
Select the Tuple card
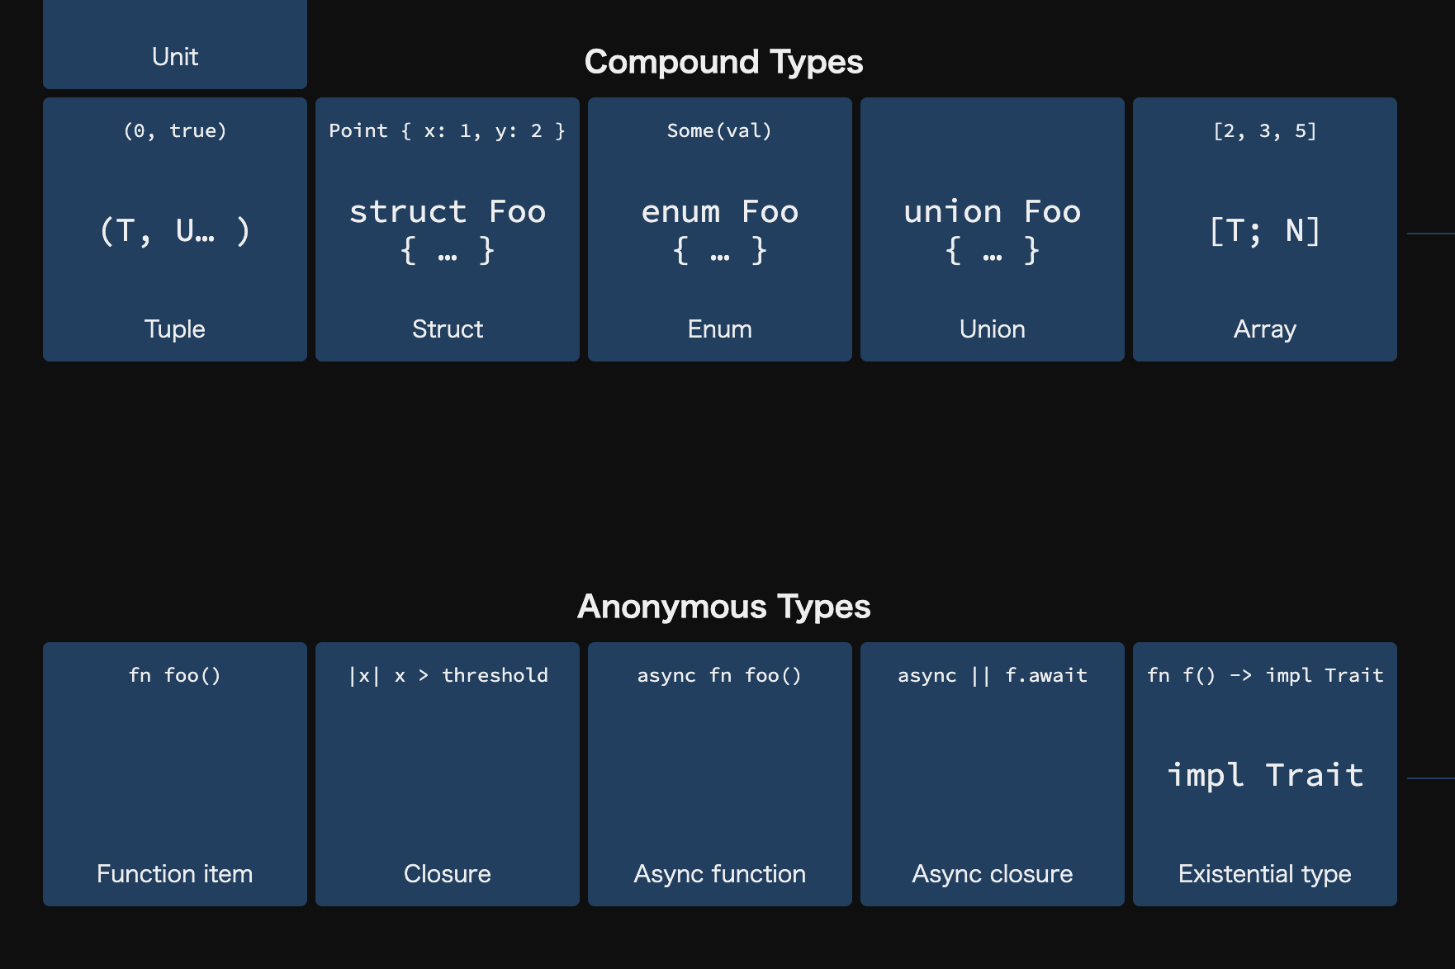click(x=175, y=229)
